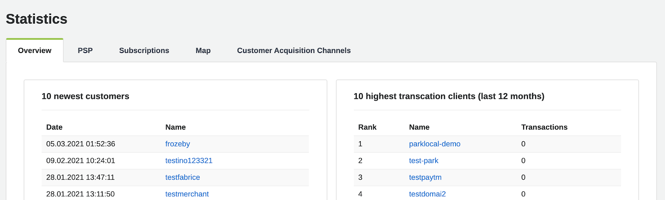The width and height of the screenshot is (665, 200).
Task: Select the Subscriptions tab
Action: [144, 51]
